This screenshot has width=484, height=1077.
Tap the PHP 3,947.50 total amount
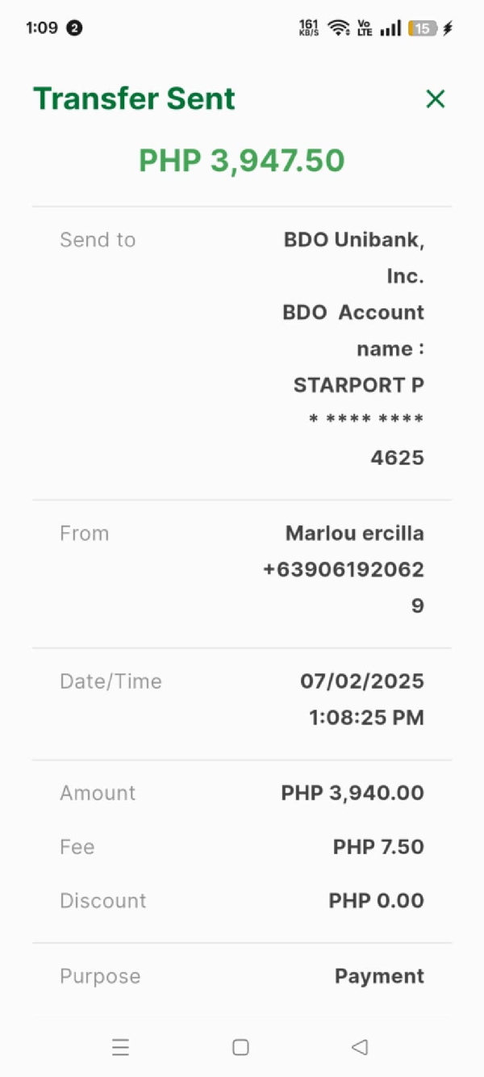pos(242,161)
